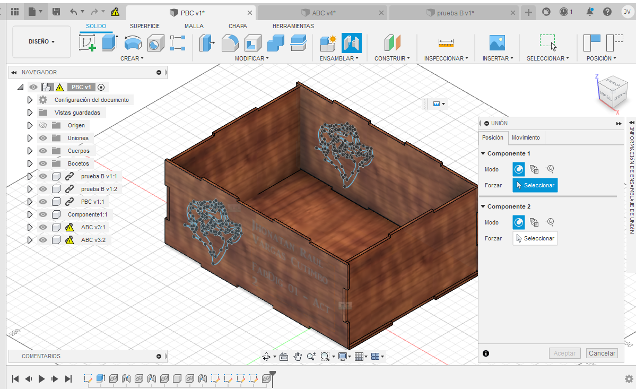
Task: Open the DISEÑO workspace dropdown
Action: point(41,41)
